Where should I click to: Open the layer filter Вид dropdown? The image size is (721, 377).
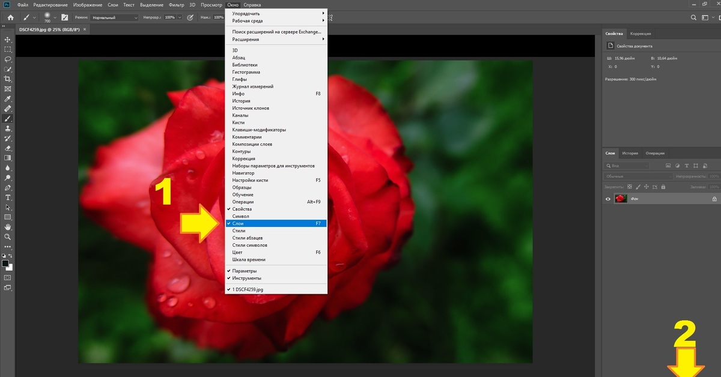point(627,165)
